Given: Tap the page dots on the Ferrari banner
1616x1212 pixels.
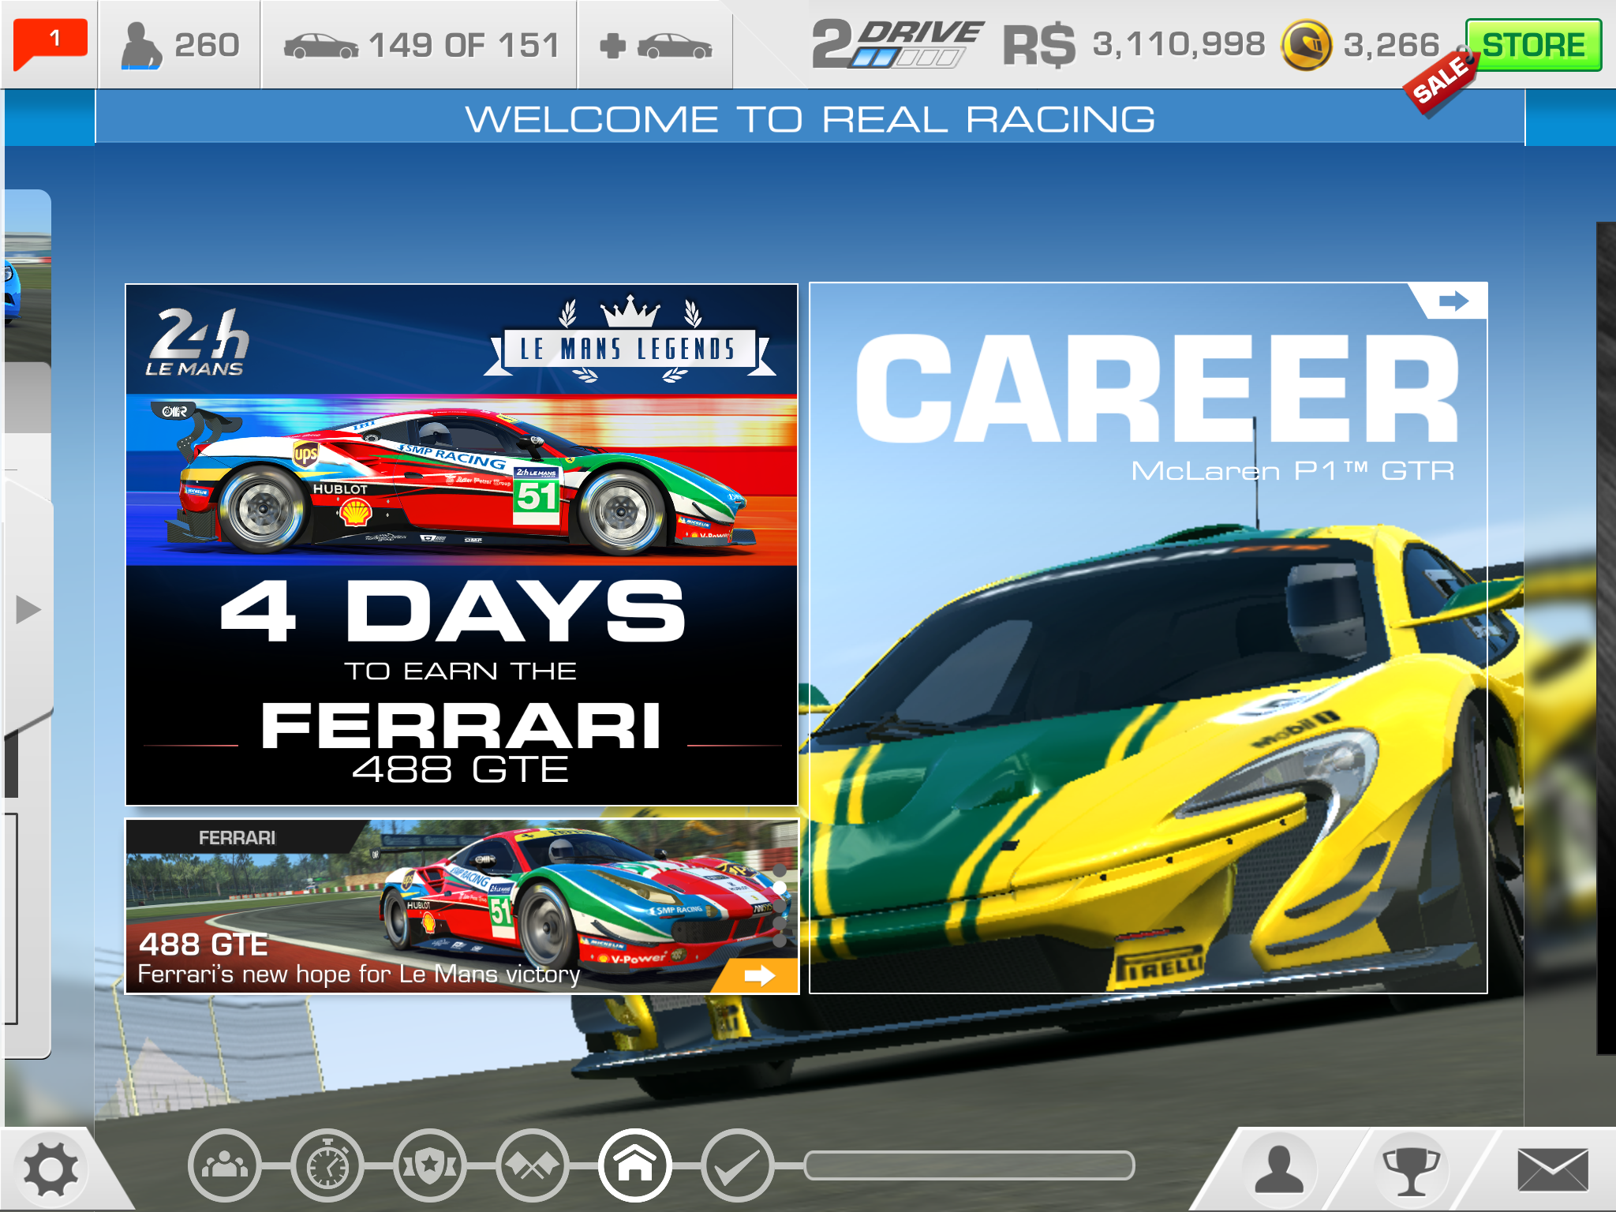Looking at the screenshot, I should [x=780, y=906].
